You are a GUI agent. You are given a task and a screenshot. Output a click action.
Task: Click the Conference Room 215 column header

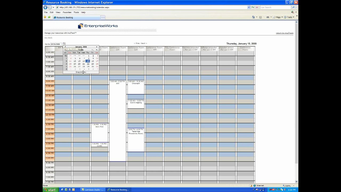pos(117,49)
